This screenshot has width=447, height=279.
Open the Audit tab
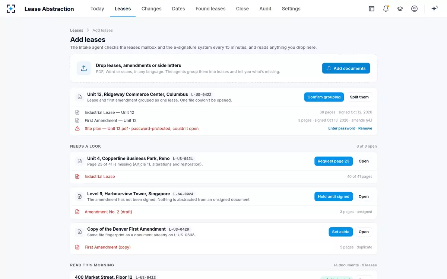pos(265,9)
